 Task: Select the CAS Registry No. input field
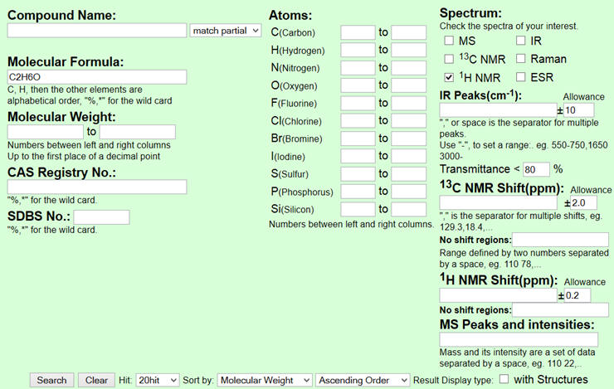(97, 187)
